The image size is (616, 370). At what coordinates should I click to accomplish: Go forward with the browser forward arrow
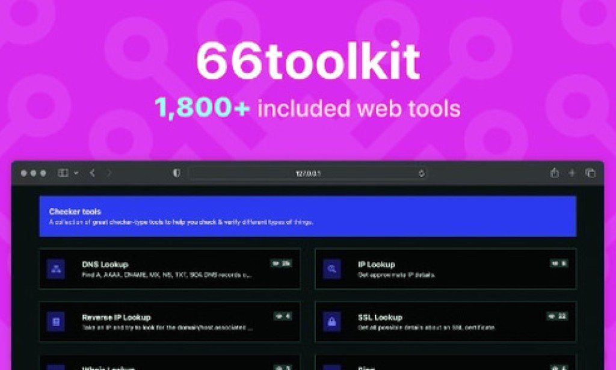pyautogui.click(x=109, y=173)
